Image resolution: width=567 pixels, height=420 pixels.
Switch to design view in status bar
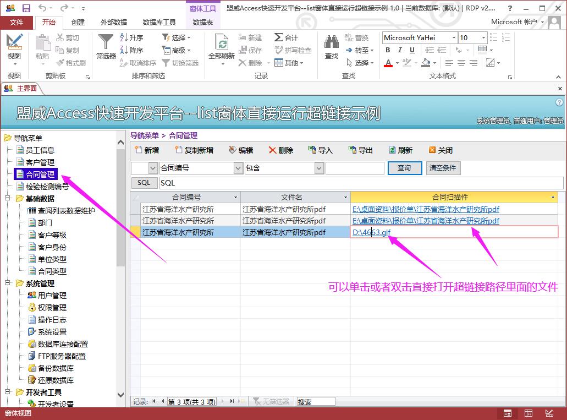tap(549, 413)
